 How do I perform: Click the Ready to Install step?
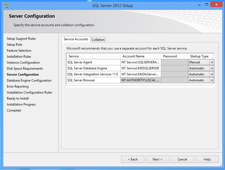click(x=18, y=98)
